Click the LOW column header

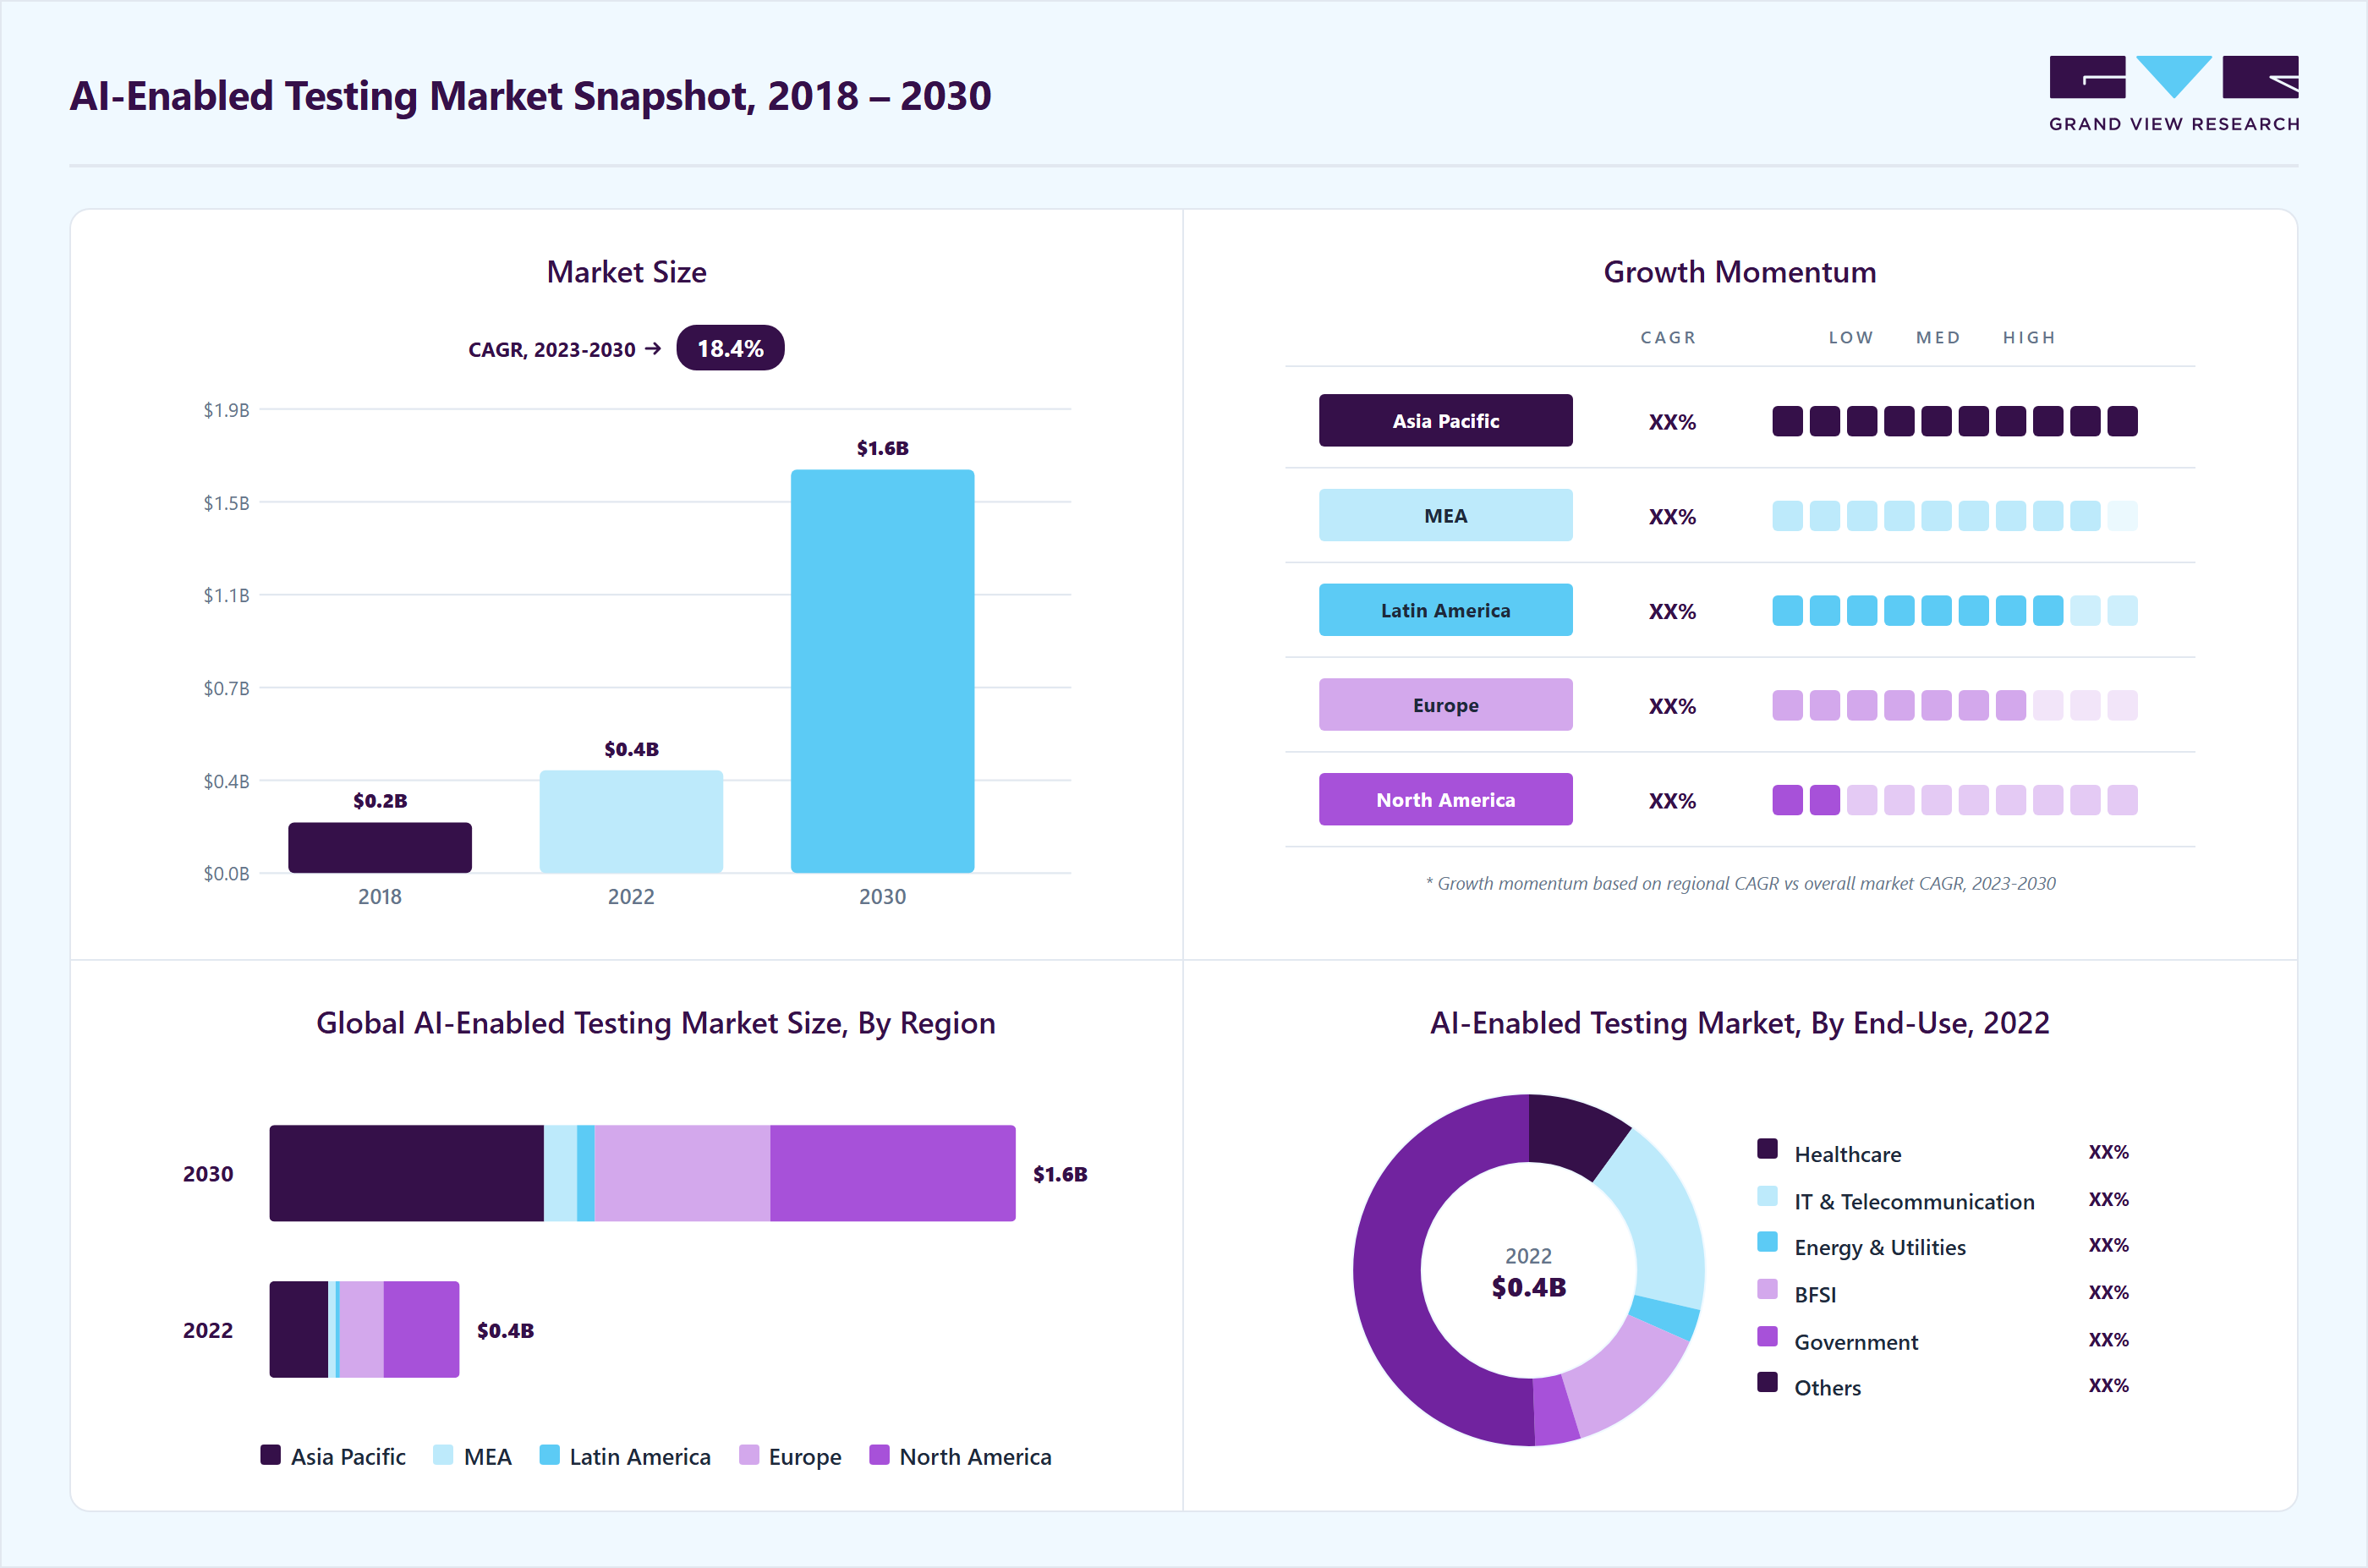[1851, 338]
